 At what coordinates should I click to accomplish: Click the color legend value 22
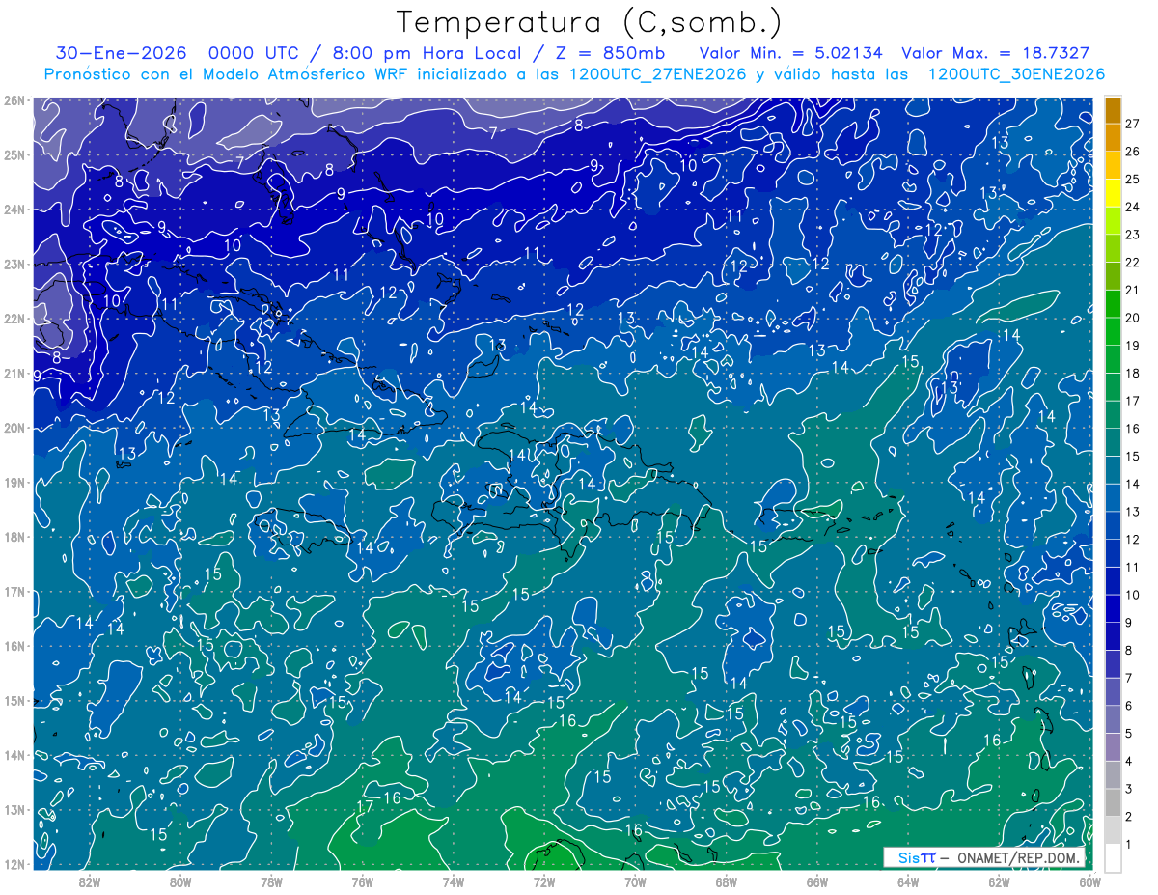click(1132, 263)
